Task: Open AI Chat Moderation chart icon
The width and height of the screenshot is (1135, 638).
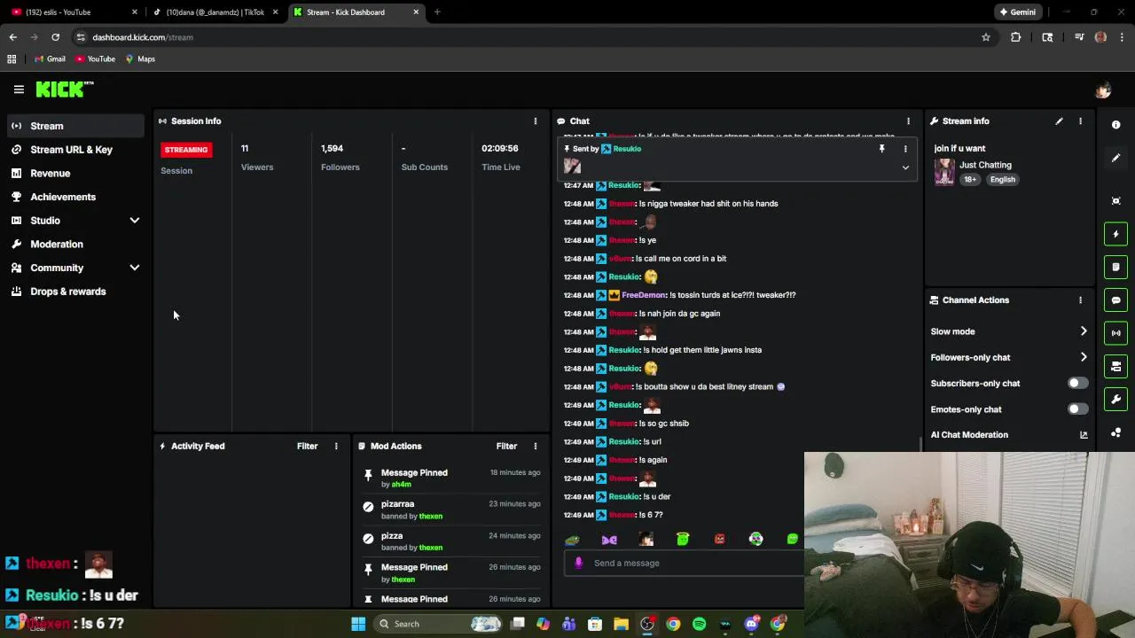Action: [x=1083, y=435]
